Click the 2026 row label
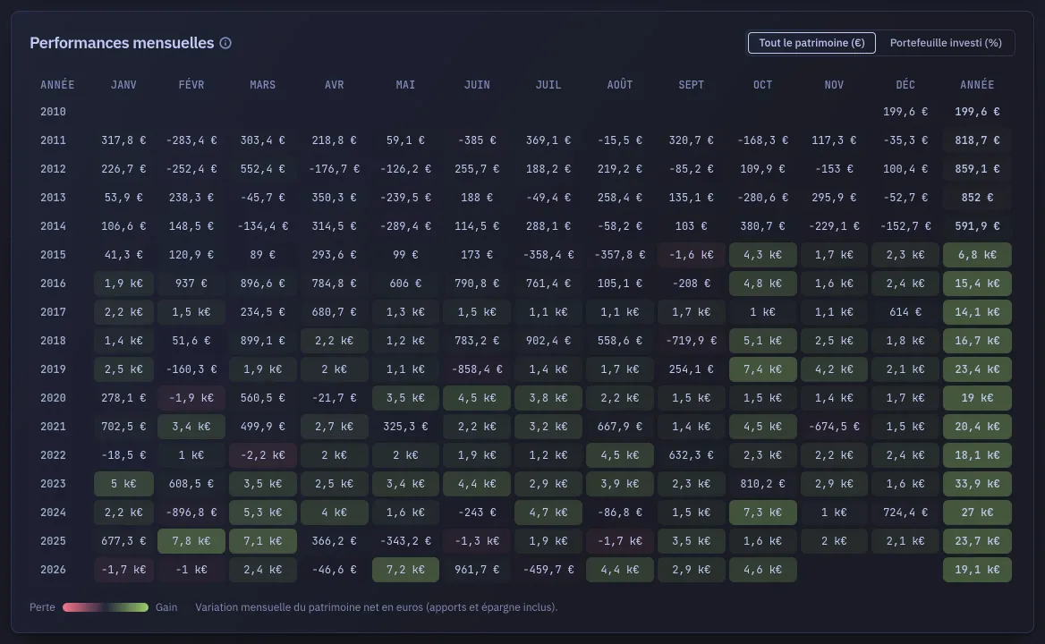Image resolution: width=1045 pixels, height=644 pixels. [x=53, y=570]
